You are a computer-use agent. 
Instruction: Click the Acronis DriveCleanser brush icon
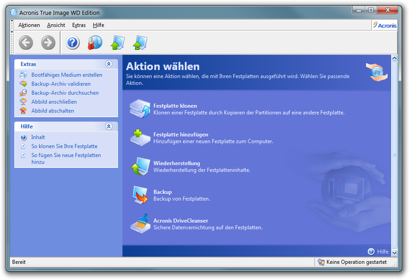click(140, 223)
